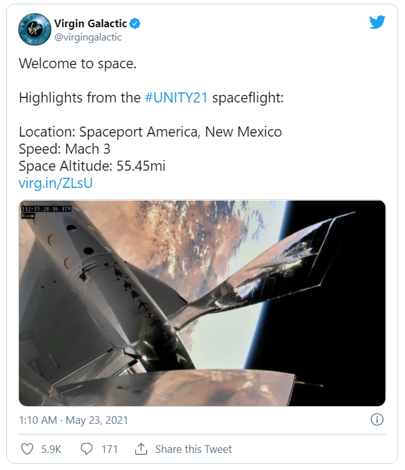Screen dimensions: 405x470
Task: Click the Twitter bird logo
Action: point(377,22)
